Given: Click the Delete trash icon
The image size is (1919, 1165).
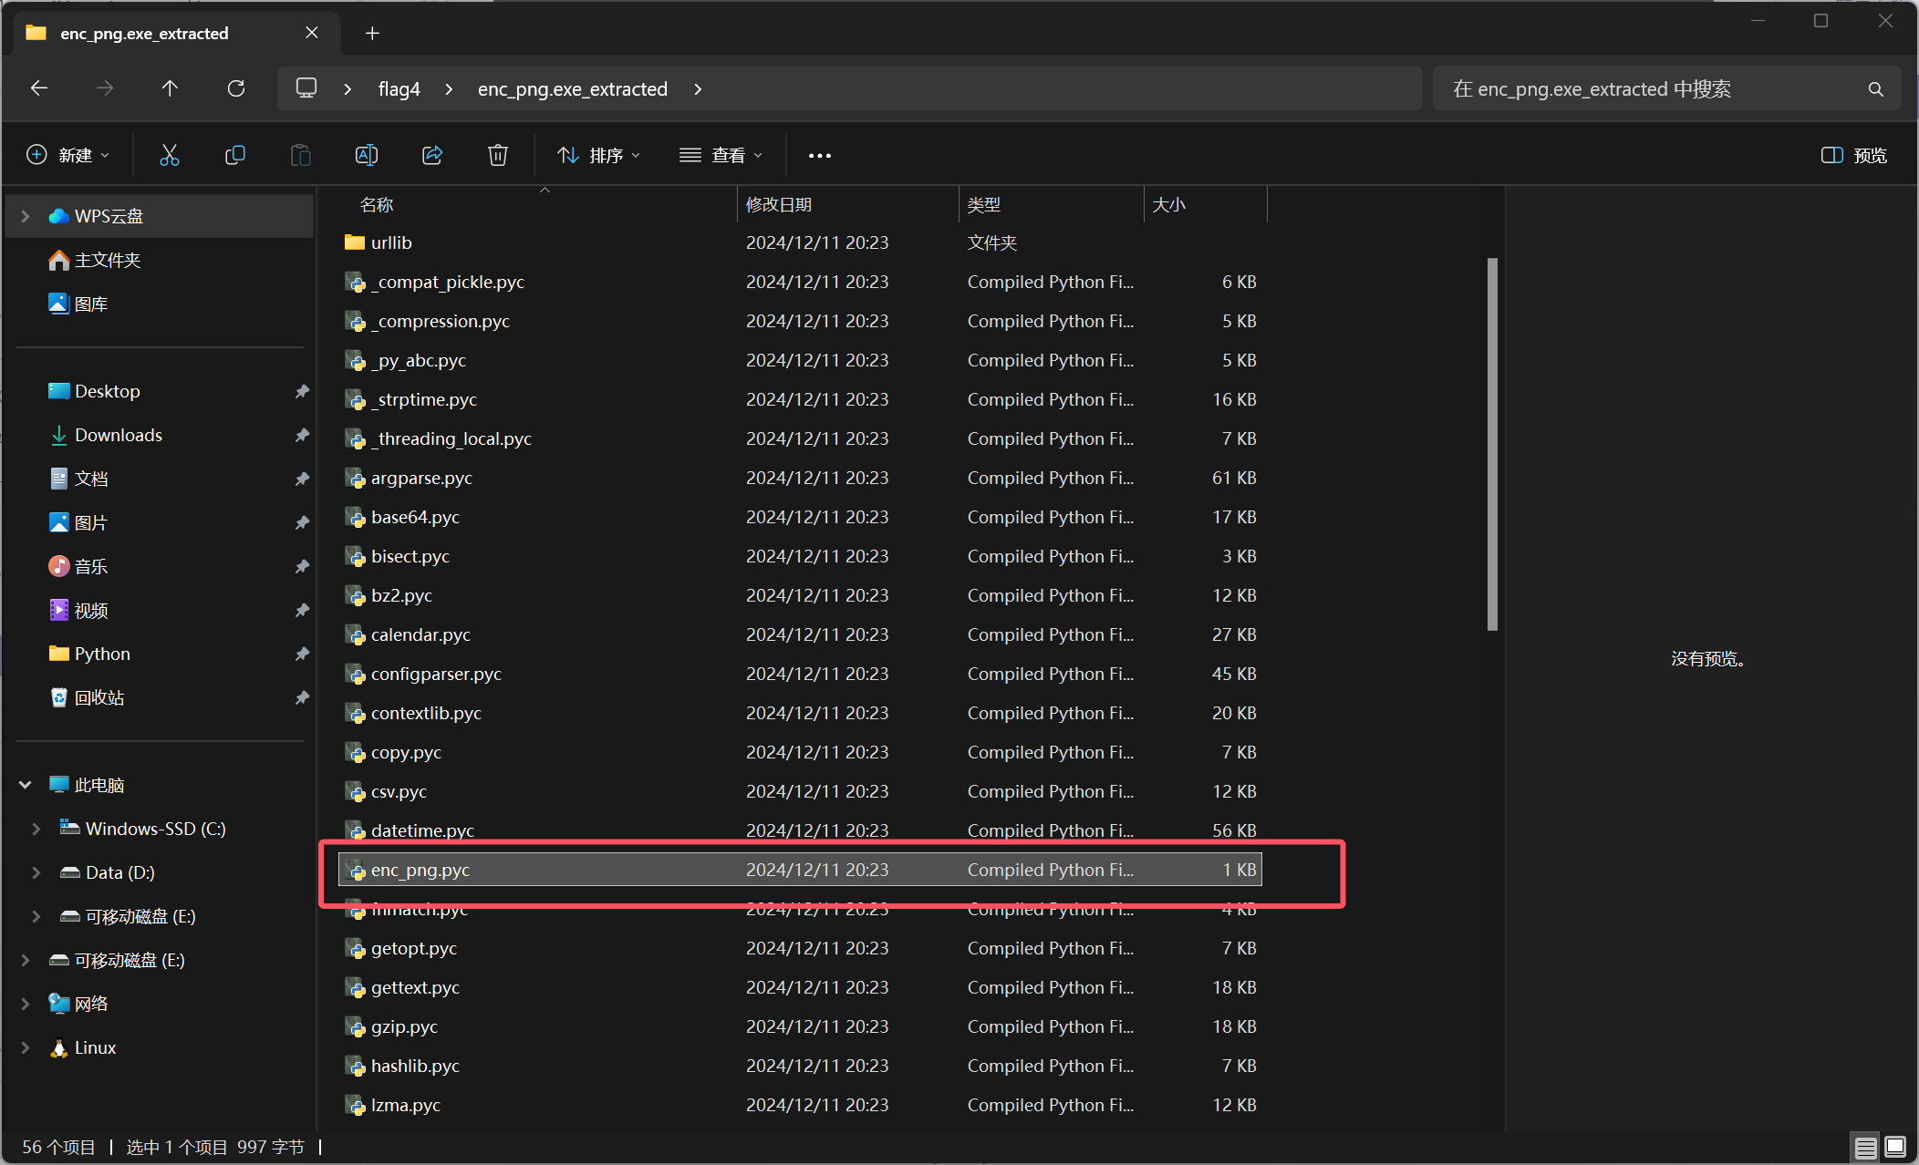Looking at the screenshot, I should (498, 155).
